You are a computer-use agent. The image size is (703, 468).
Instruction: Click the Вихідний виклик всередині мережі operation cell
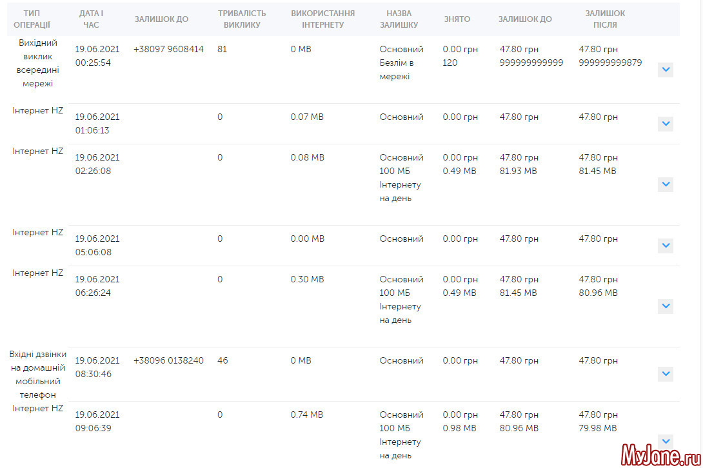pyautogui.click(x=37, y=63)
